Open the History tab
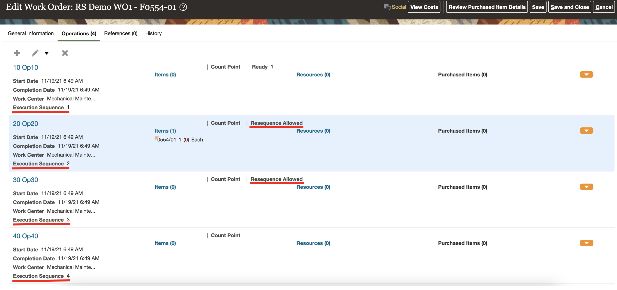 [153, 33]
